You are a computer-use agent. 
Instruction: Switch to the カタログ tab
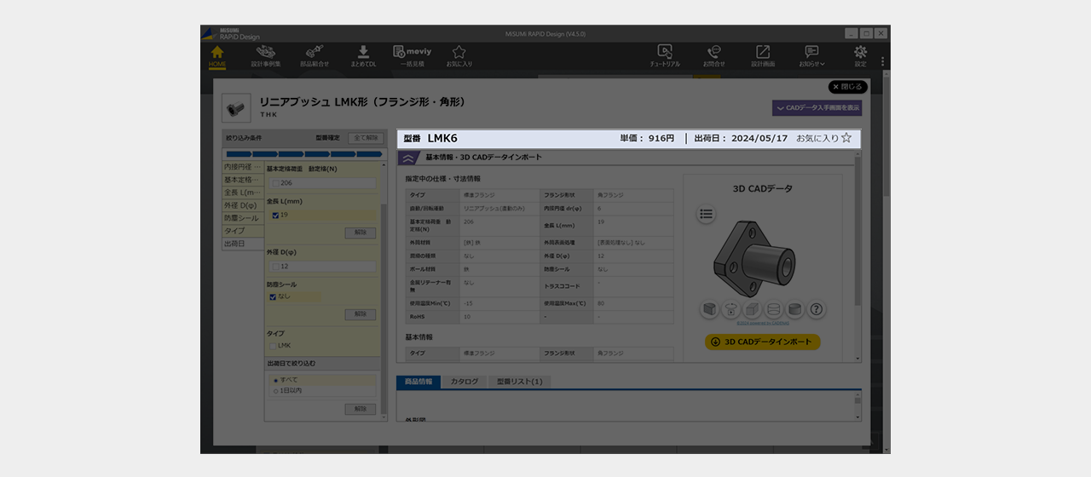[x=465, y=382]
